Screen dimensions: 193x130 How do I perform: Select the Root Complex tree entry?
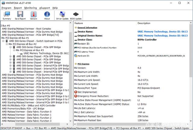pos(27,29)
